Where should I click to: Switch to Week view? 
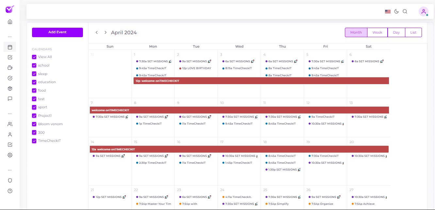(x=377, y=33)
